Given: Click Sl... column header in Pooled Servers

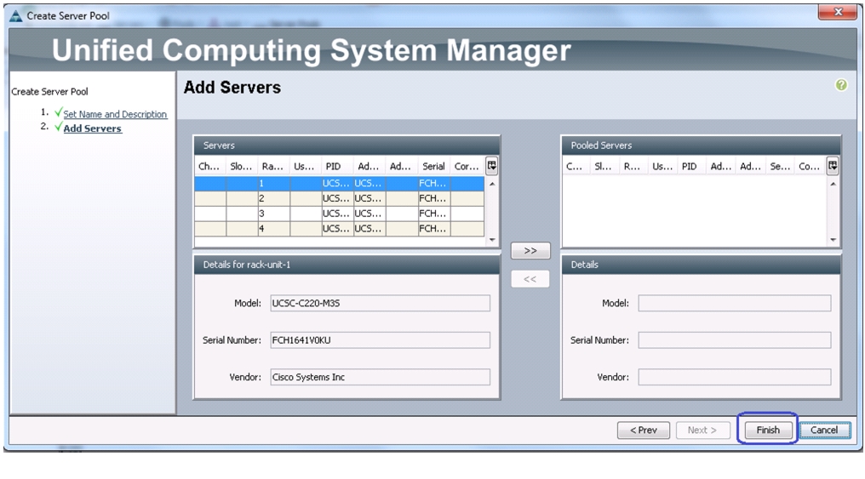Looking at the screenshot, I should tap(603, 166).
